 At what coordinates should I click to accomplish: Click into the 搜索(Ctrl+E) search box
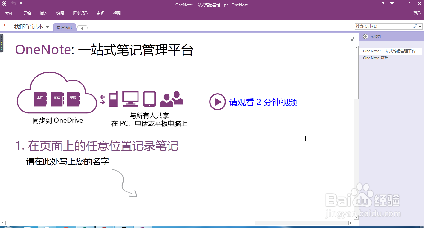[384, 26]
